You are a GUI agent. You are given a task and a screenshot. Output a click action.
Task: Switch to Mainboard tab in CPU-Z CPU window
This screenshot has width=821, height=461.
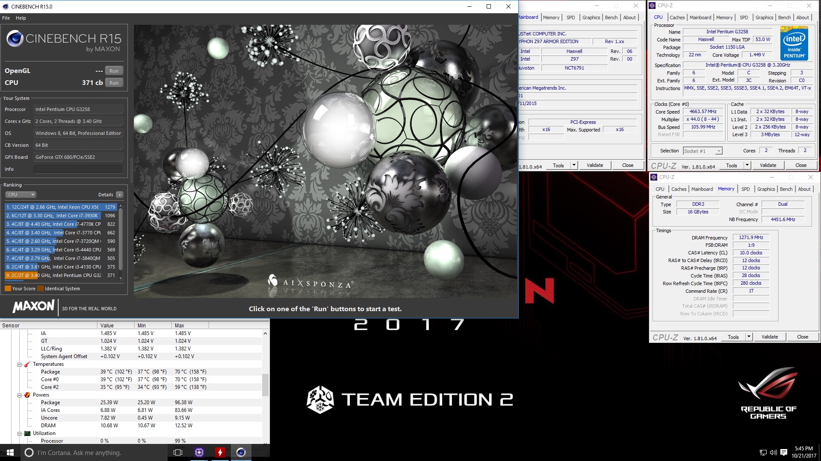click(x=700, y=18)
